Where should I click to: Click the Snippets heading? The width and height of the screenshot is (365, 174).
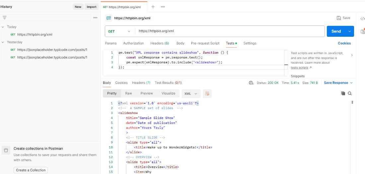298,76
